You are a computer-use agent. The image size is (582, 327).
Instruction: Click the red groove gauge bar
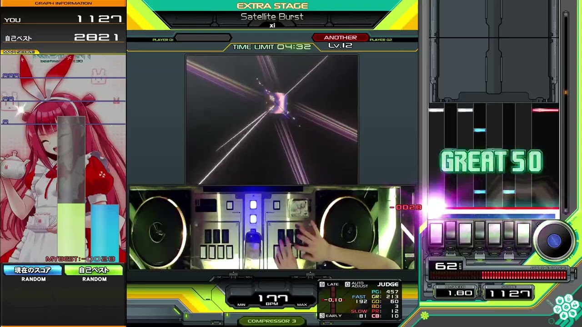point(498,275)
